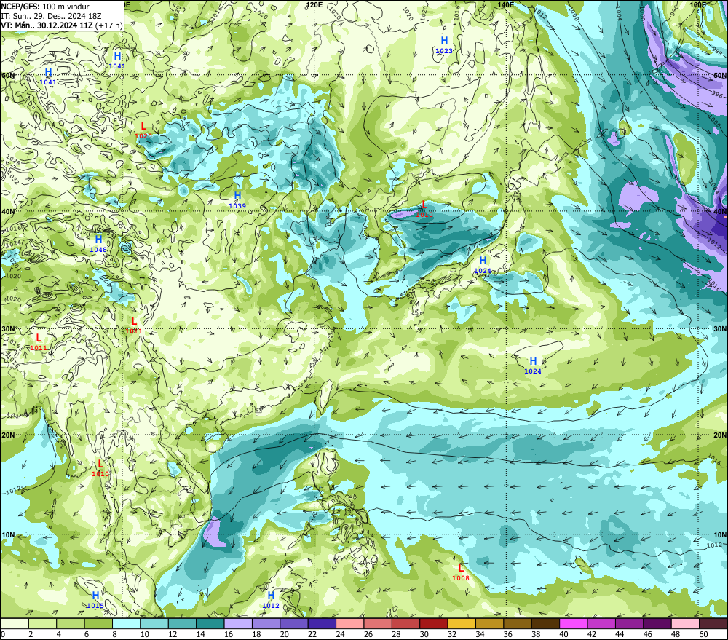Click the legend value '12'

[173, 634]
